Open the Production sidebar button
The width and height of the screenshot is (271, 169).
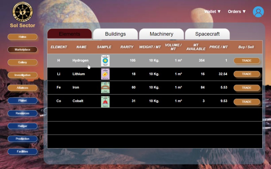pos(23,139)
